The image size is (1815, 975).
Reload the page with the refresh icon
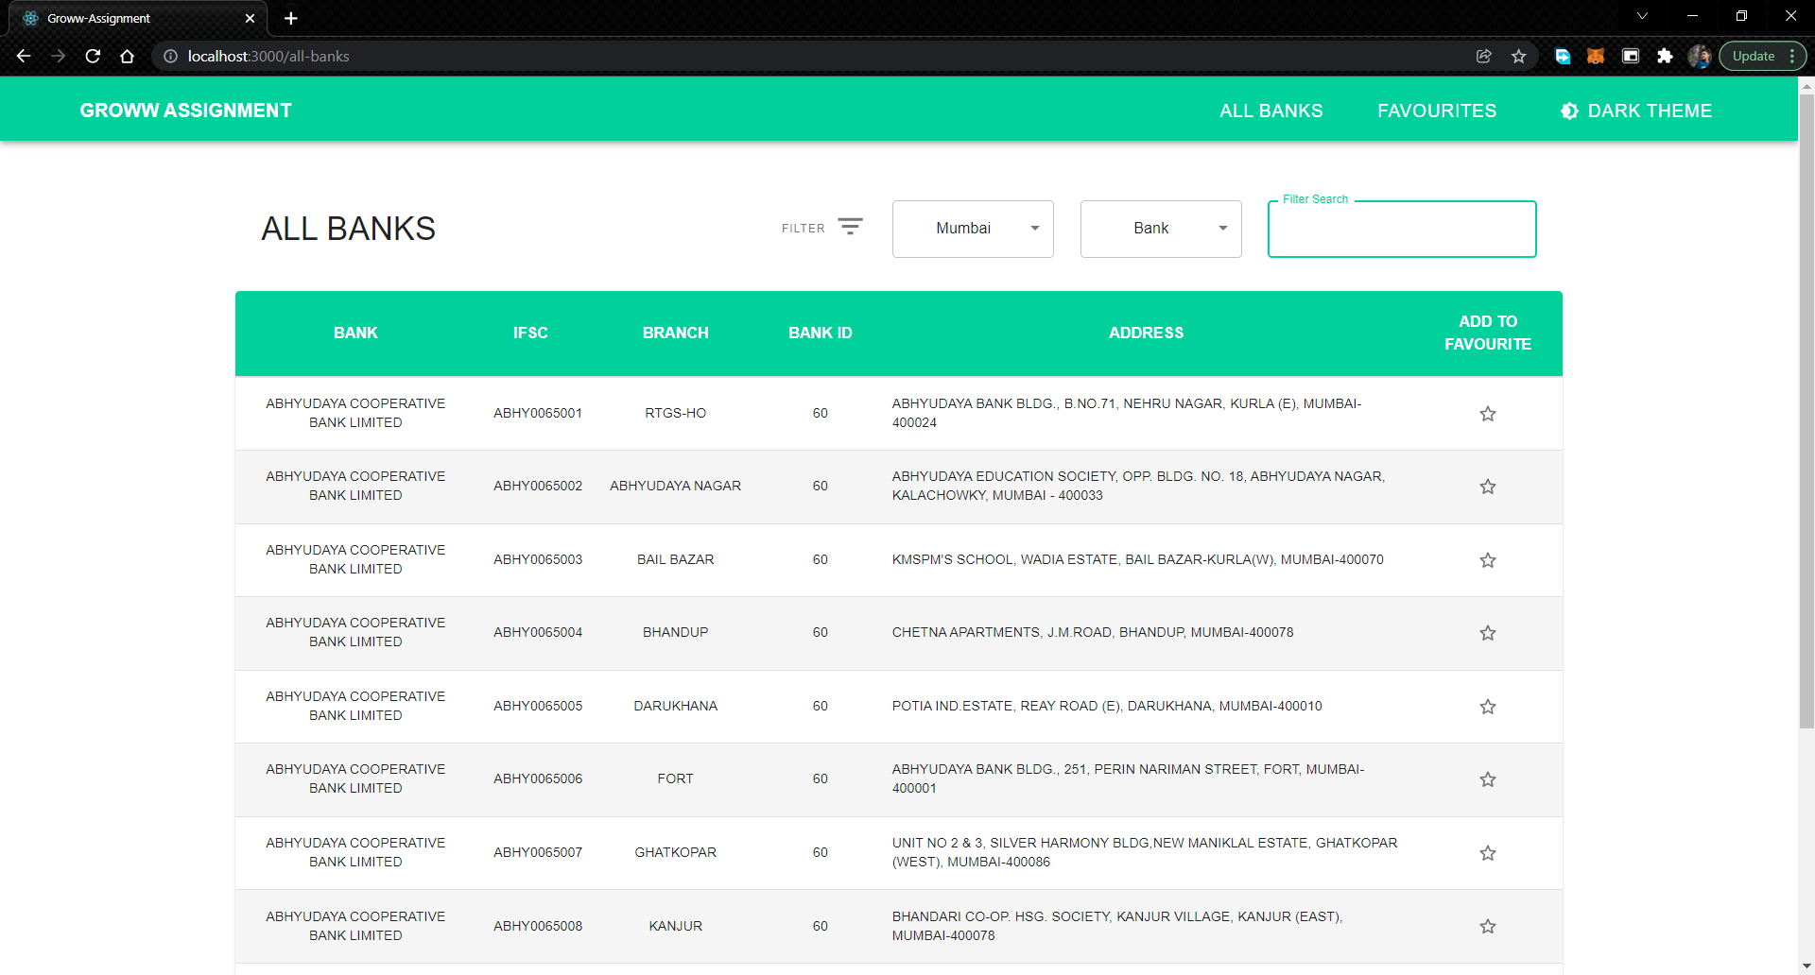tap(92, 56)
